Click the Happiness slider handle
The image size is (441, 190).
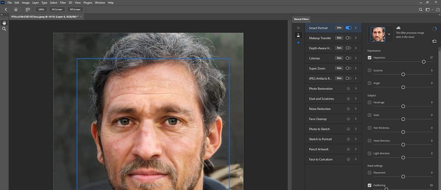[x=424, y=62]
